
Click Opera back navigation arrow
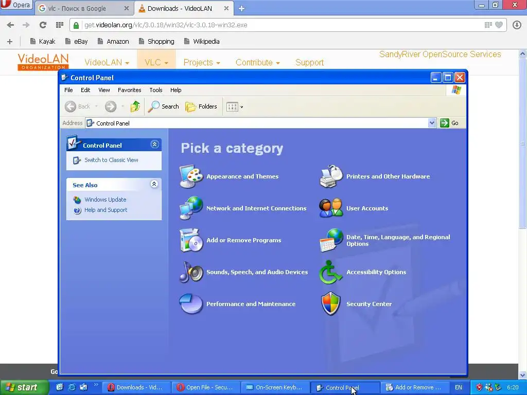coord(10,25)
